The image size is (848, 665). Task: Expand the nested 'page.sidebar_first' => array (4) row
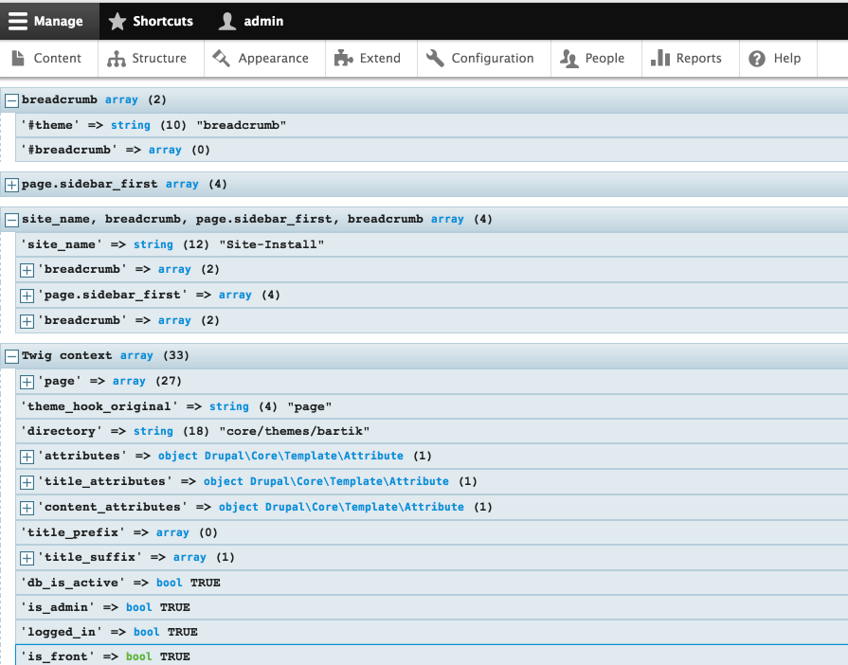(x=27, y=296)
